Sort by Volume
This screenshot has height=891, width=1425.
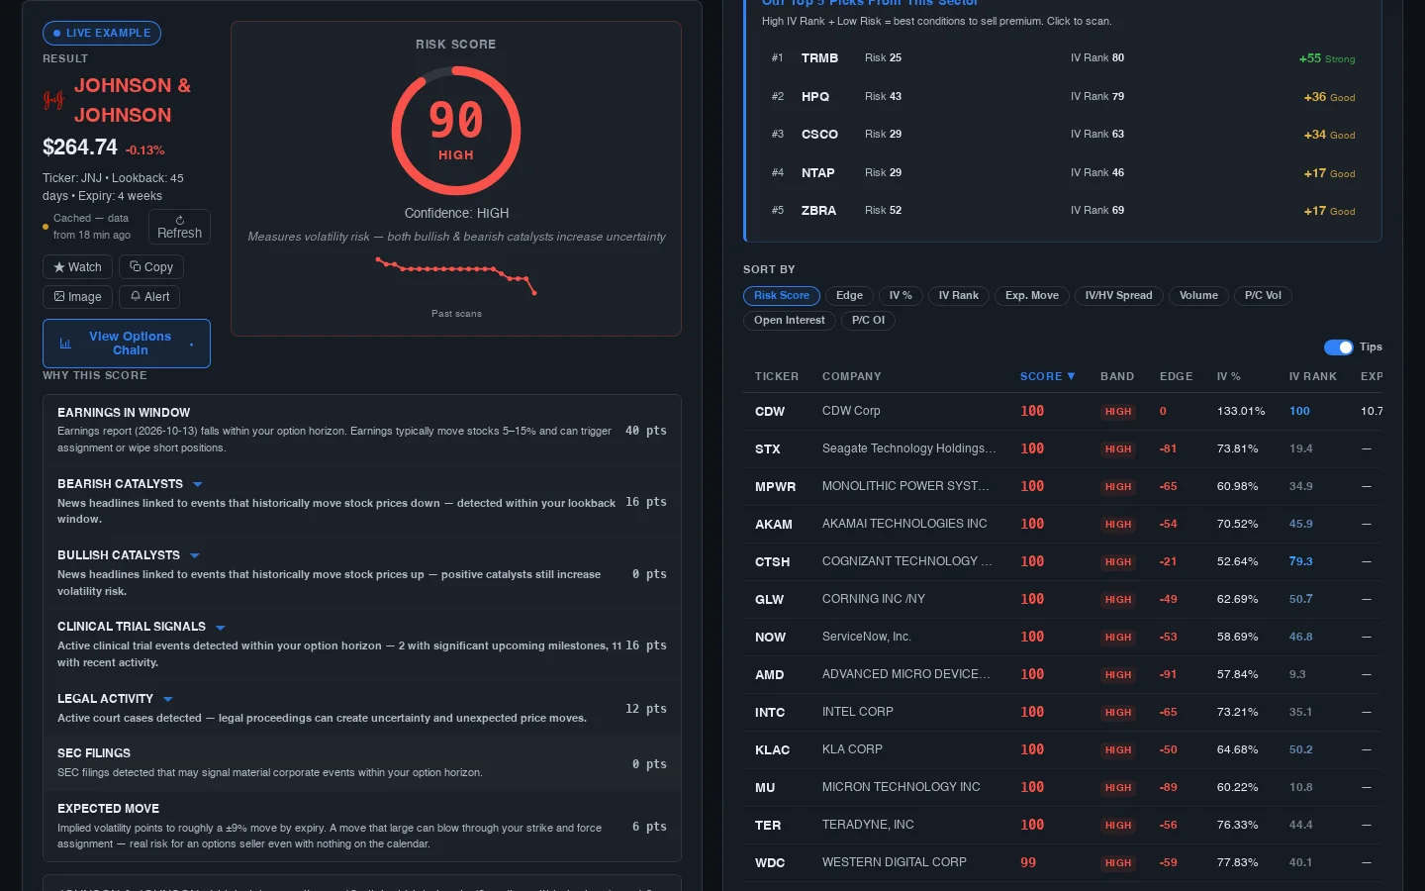[x=1198, y=296]
